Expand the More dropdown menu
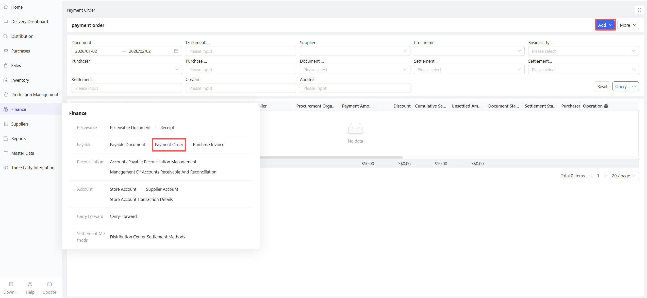The height and width of the screenshot is (298, 647). point(628,25)
